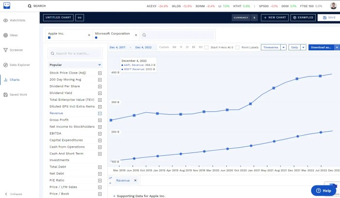Add Capital Expenditures metric
The width and height of the screenshot is (340, 198).
(100, 140)
